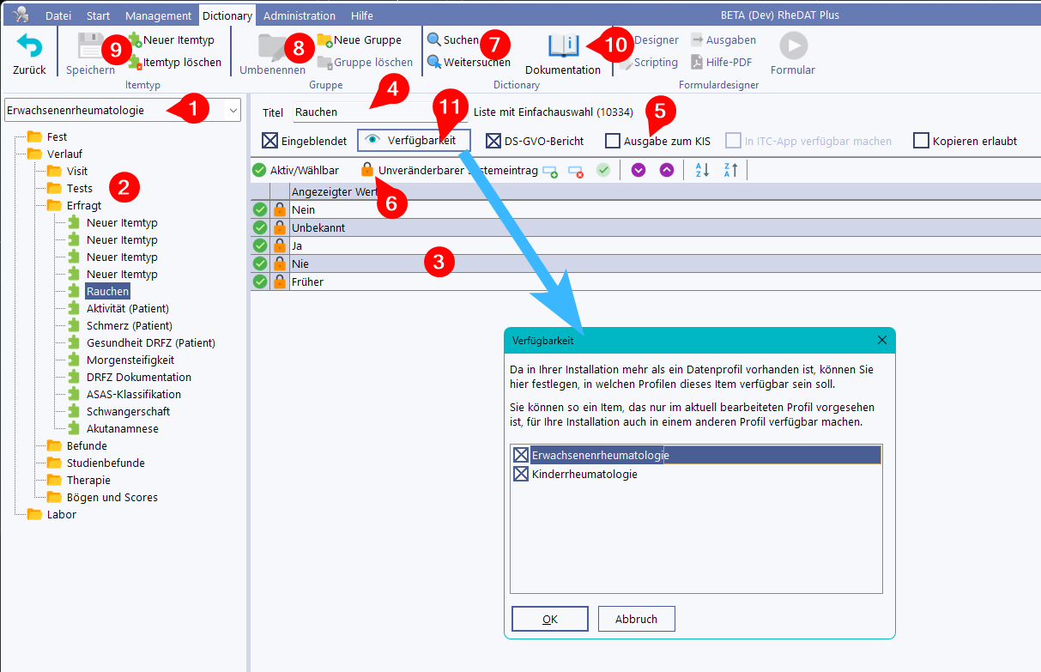The image size is (1041, 672).
Task: Click the Zurück back arrow icon
Action: [x=29, y=46]
